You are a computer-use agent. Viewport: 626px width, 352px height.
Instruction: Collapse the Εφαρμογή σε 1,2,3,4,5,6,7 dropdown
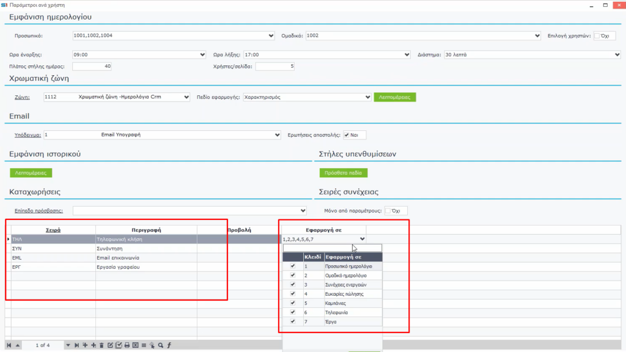coord(362,239)
